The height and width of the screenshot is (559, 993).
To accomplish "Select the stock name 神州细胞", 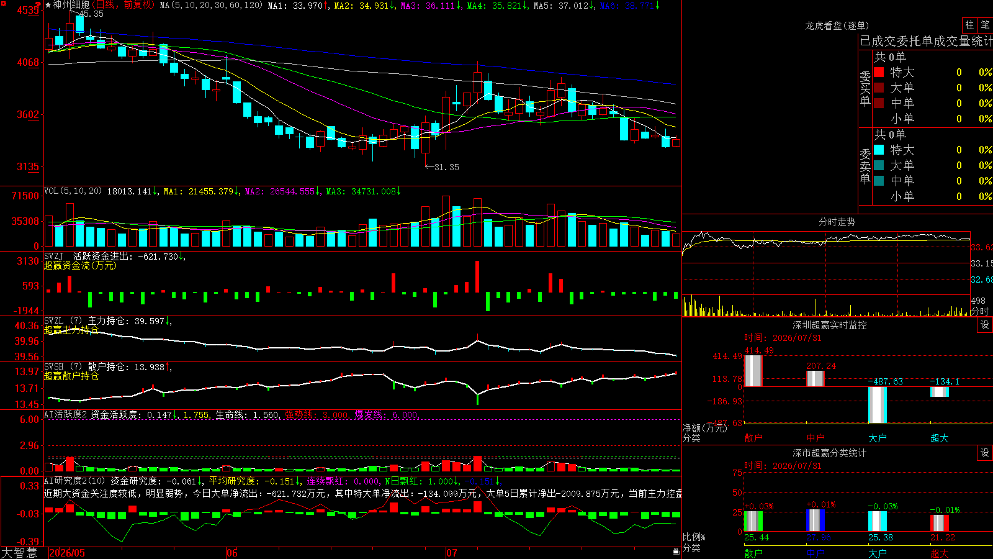I will tap(71, 5).
